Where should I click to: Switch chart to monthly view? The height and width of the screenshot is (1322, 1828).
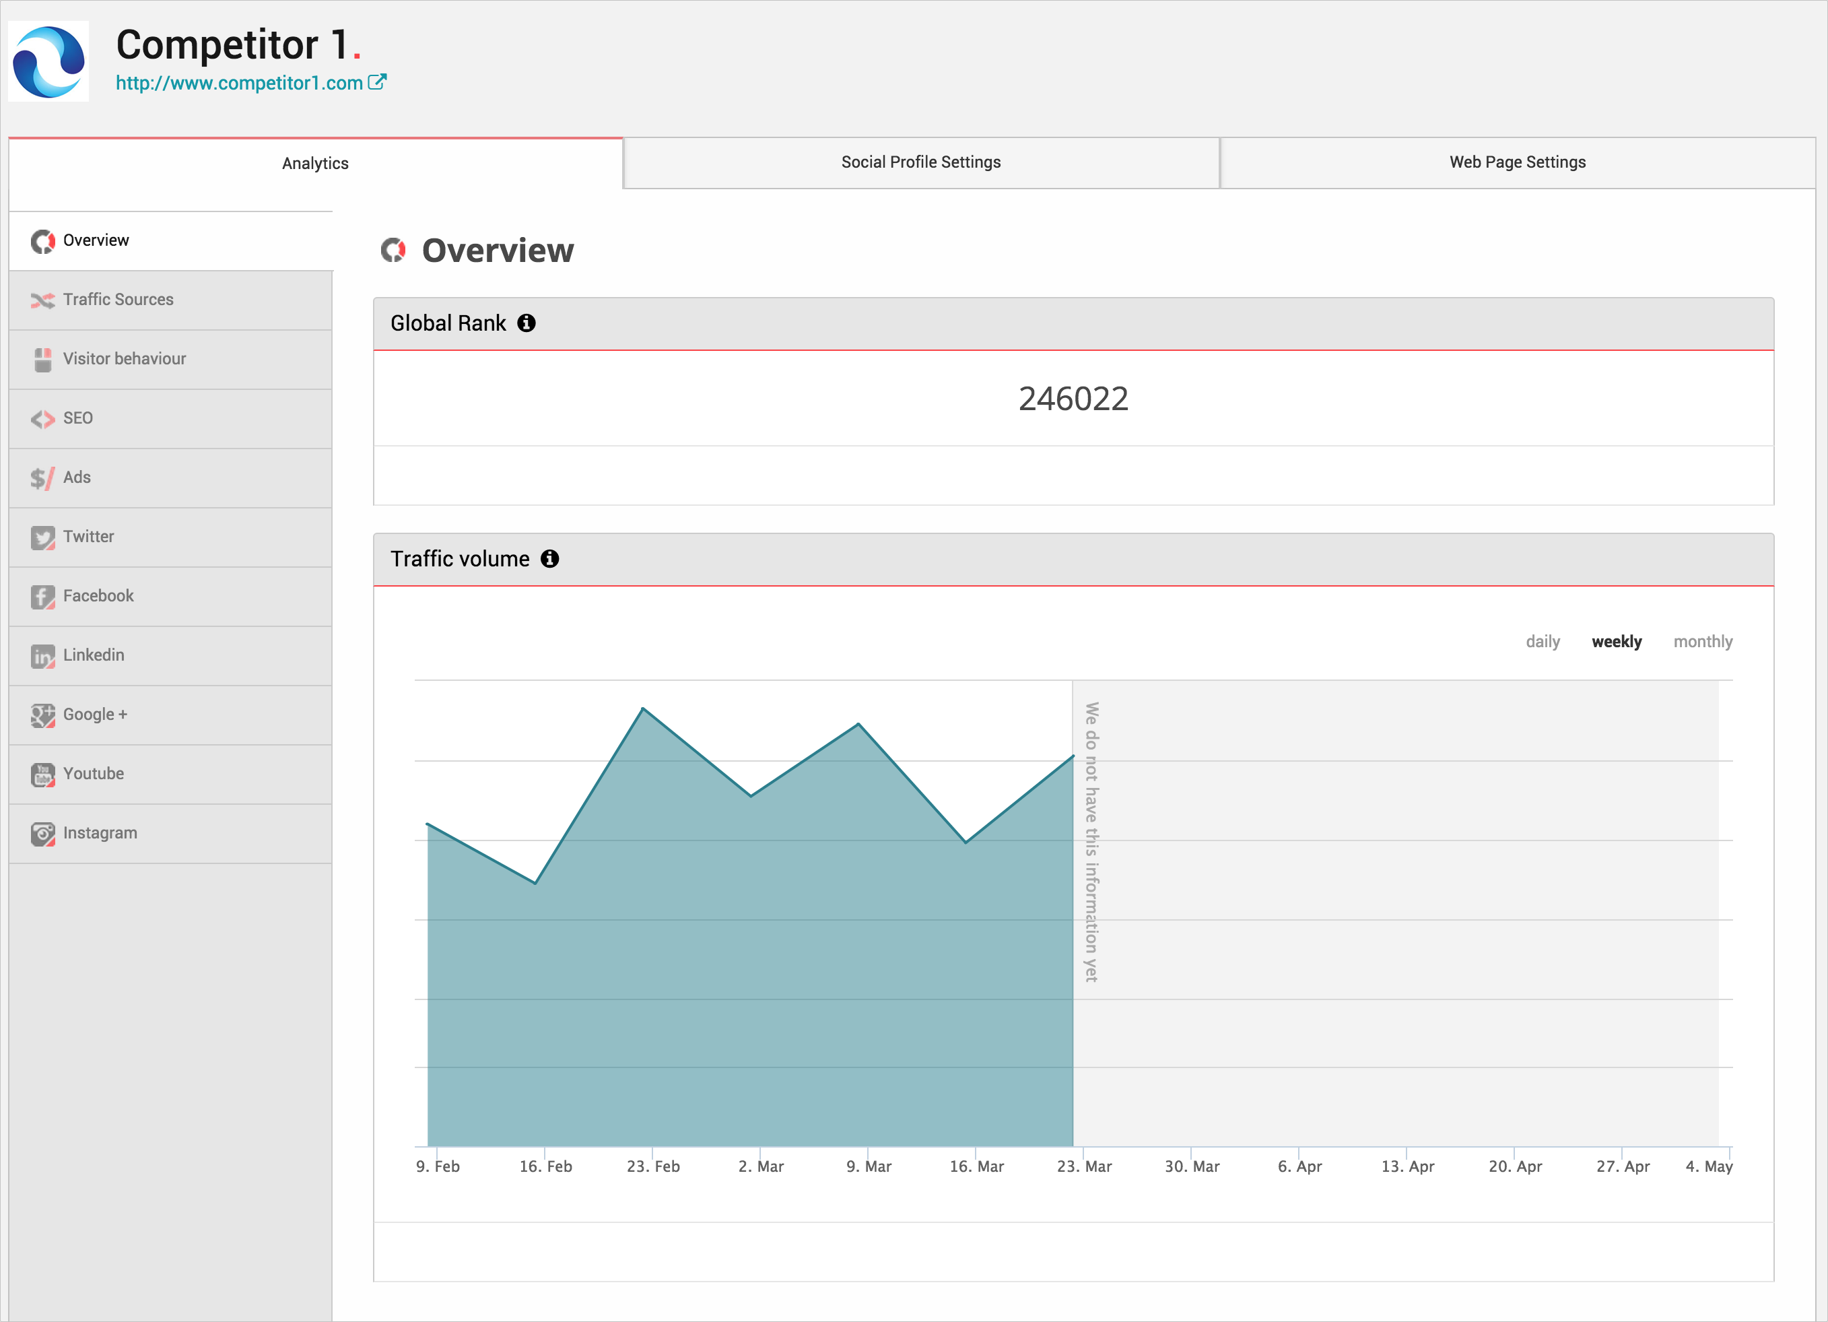click(x=1702, y=642)
